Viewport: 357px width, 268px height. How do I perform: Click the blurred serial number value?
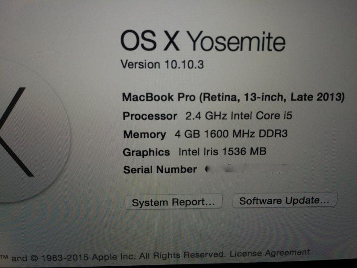tap(249, 169)
